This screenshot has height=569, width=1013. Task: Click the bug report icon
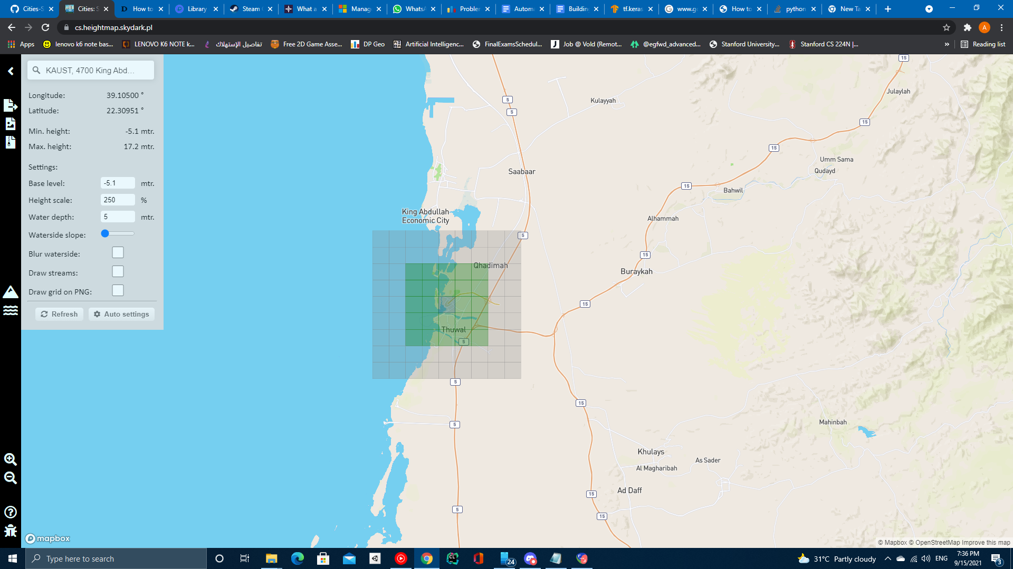point(11,531)
